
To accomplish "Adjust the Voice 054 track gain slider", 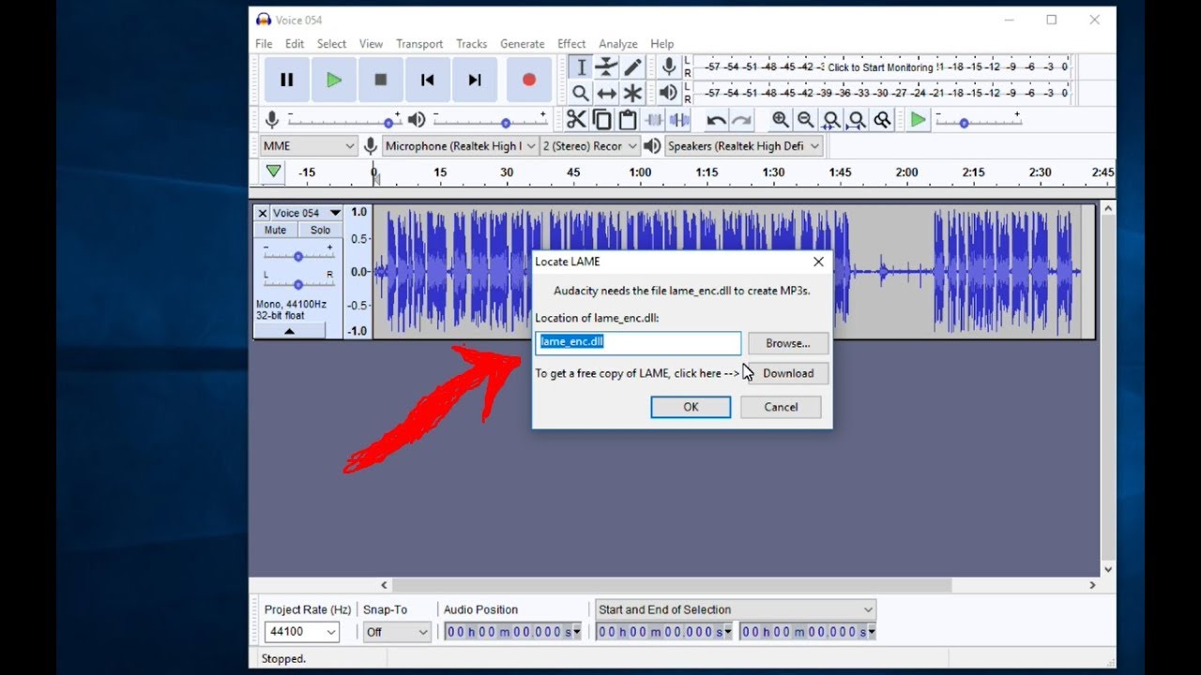I will point(298,255).
